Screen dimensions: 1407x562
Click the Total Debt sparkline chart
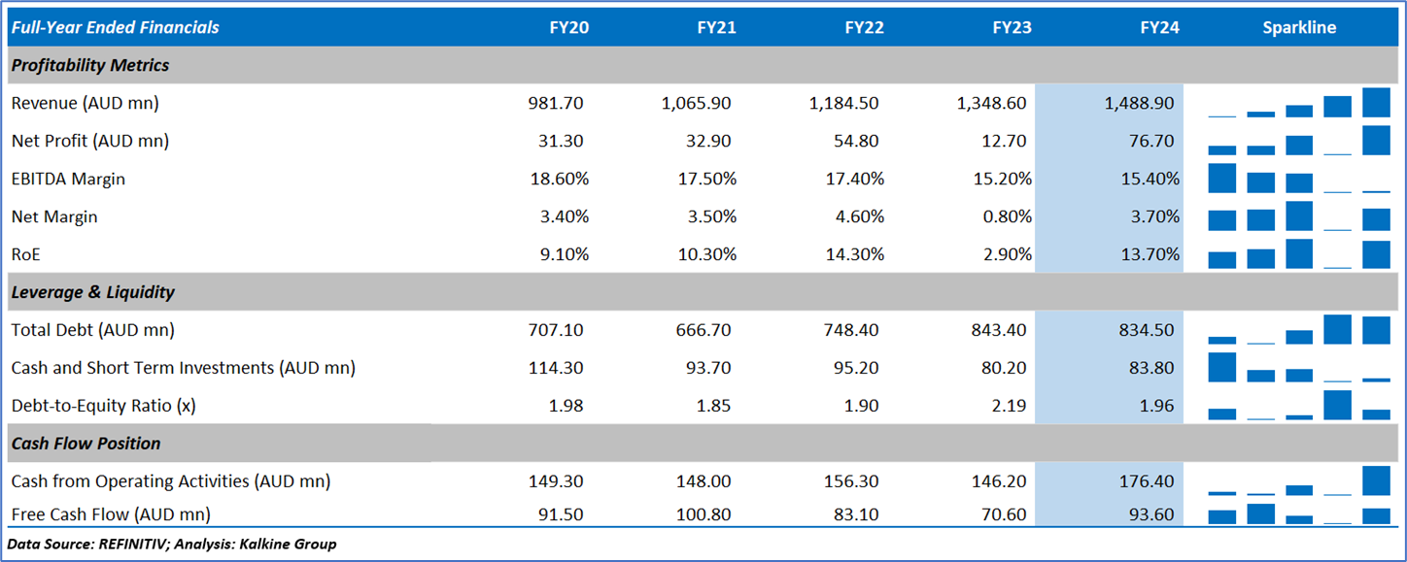[1299, 330]
